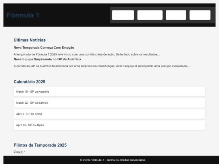Screen dimensions: 219x164
Task: Open the Nova Temporada Começa Com Emoção headline
Action: coord(44,47)
